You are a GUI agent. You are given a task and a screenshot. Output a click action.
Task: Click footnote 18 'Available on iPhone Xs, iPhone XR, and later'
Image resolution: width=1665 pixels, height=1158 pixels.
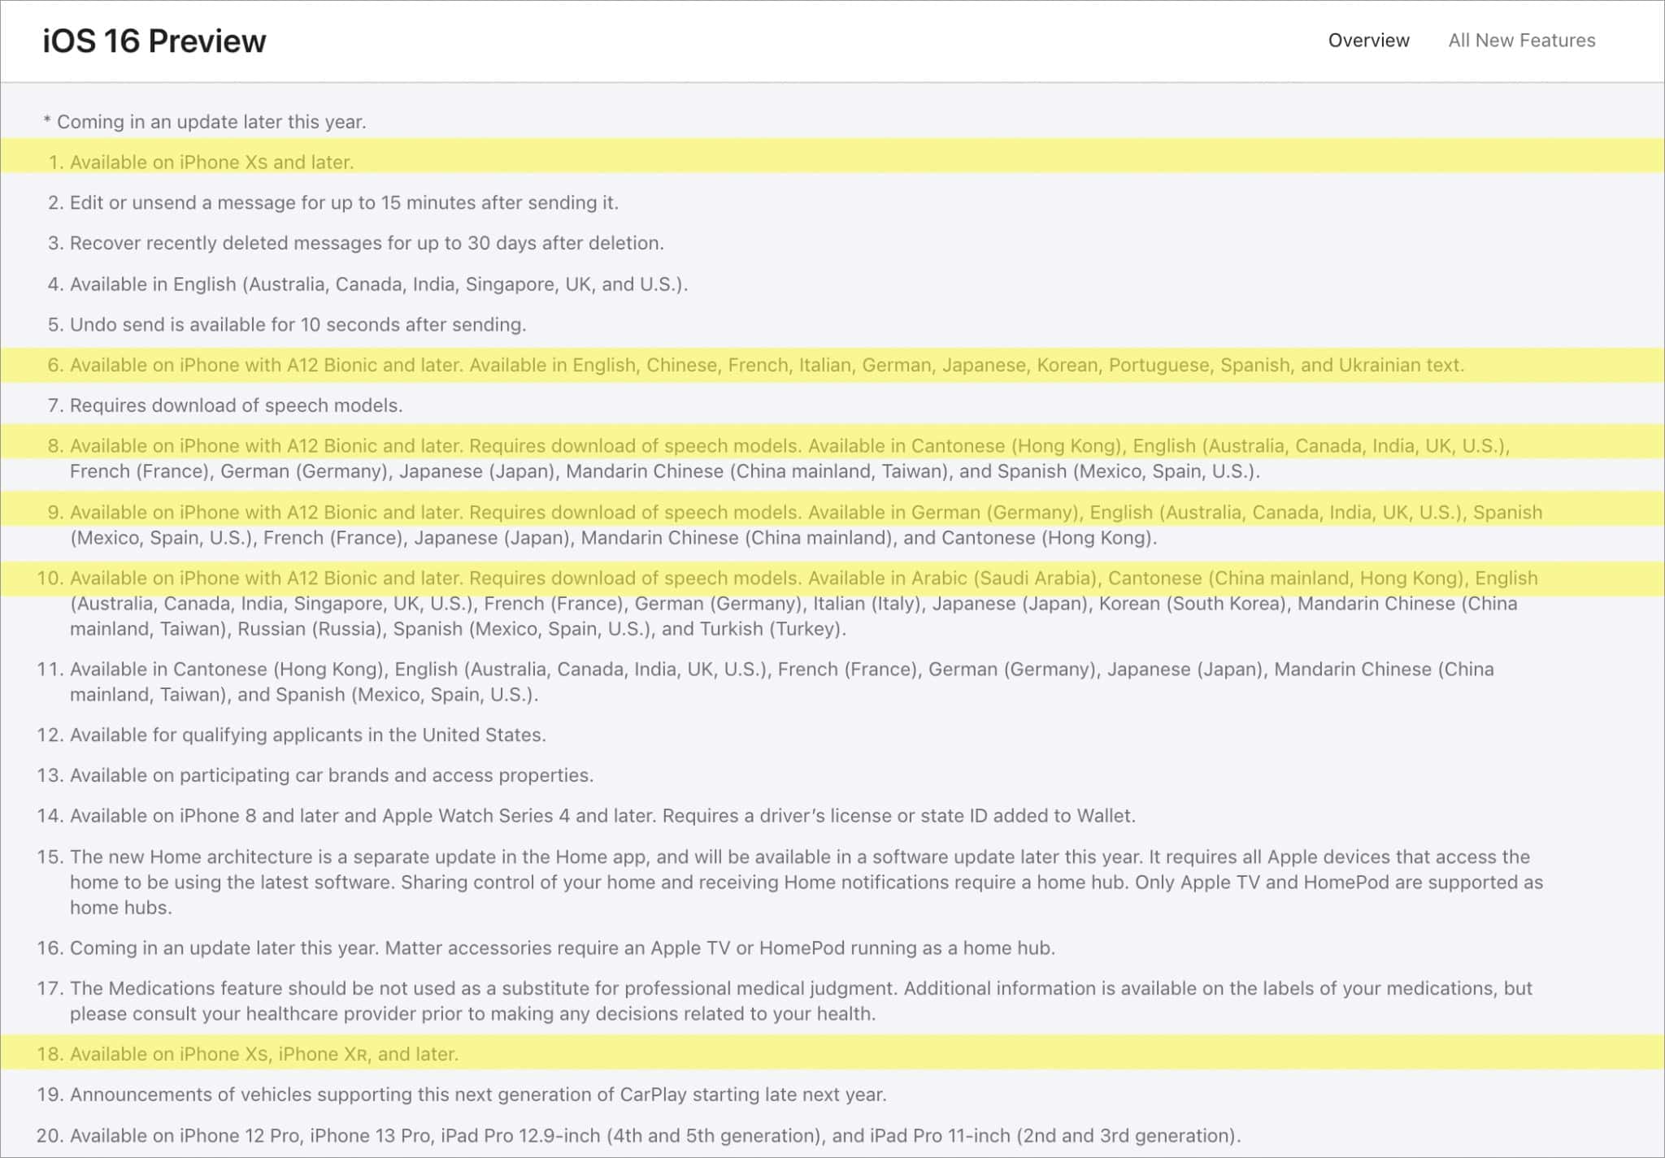(x=247, y=1054)
